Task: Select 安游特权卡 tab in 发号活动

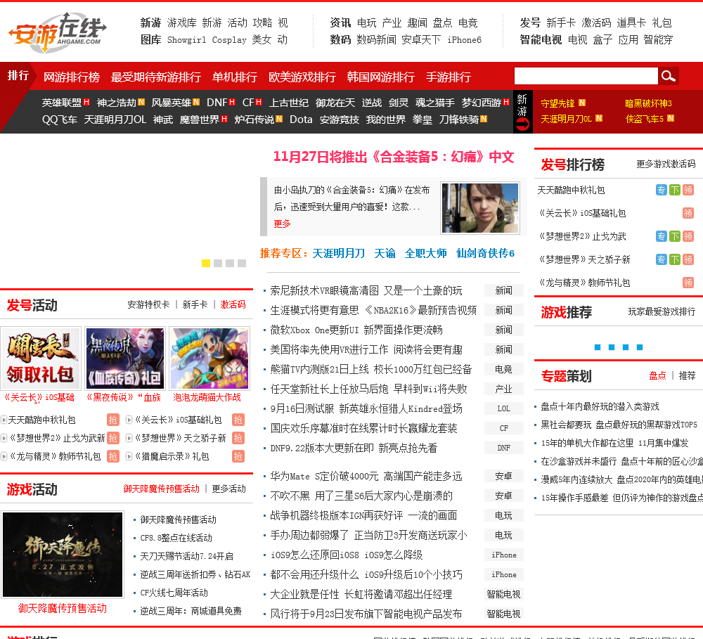Action: pyautogui.click(x=148, y=305)
